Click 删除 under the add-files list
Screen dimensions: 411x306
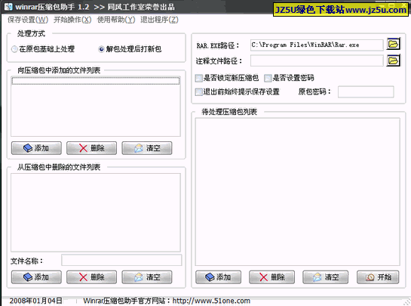[91, 148]
